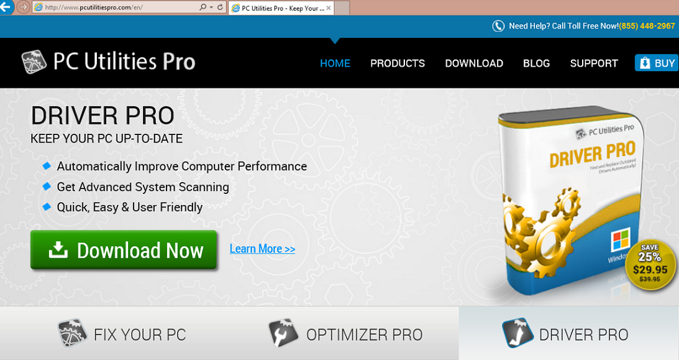The width and height of the screenshot is (679, 360).
Task: Click the green Download Now button
Action: 124,250
